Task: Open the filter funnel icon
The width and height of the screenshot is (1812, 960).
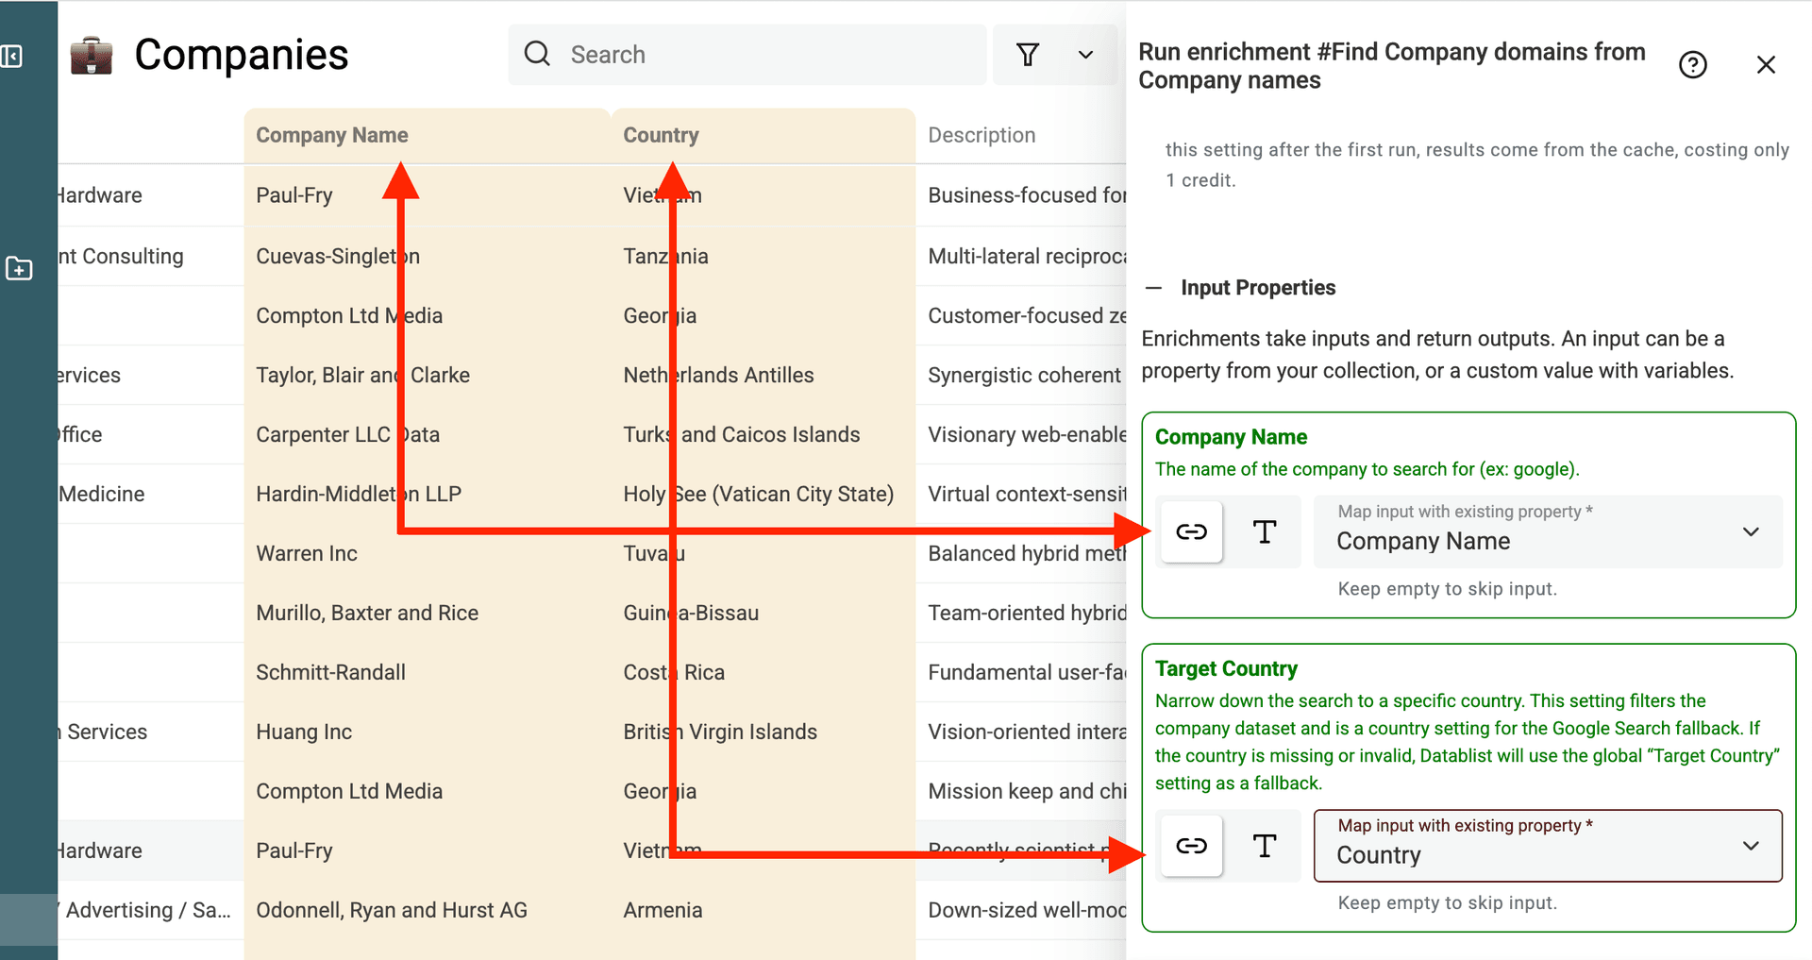Action: (x=1028, y=55)
